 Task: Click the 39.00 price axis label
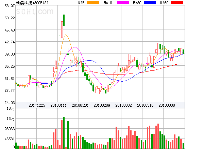10,54
